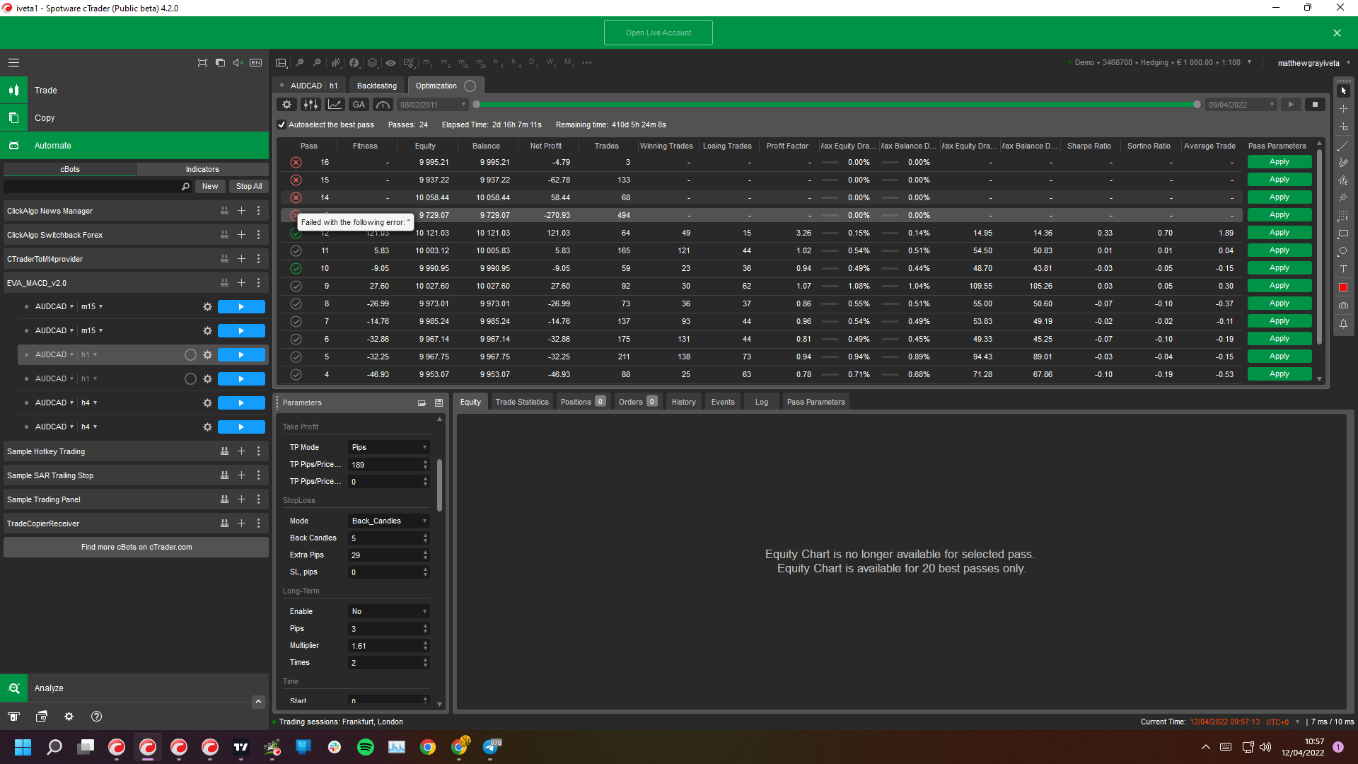Open optimization settings gear
This screenshot has height=764, width=1358.
click(286, 105)
